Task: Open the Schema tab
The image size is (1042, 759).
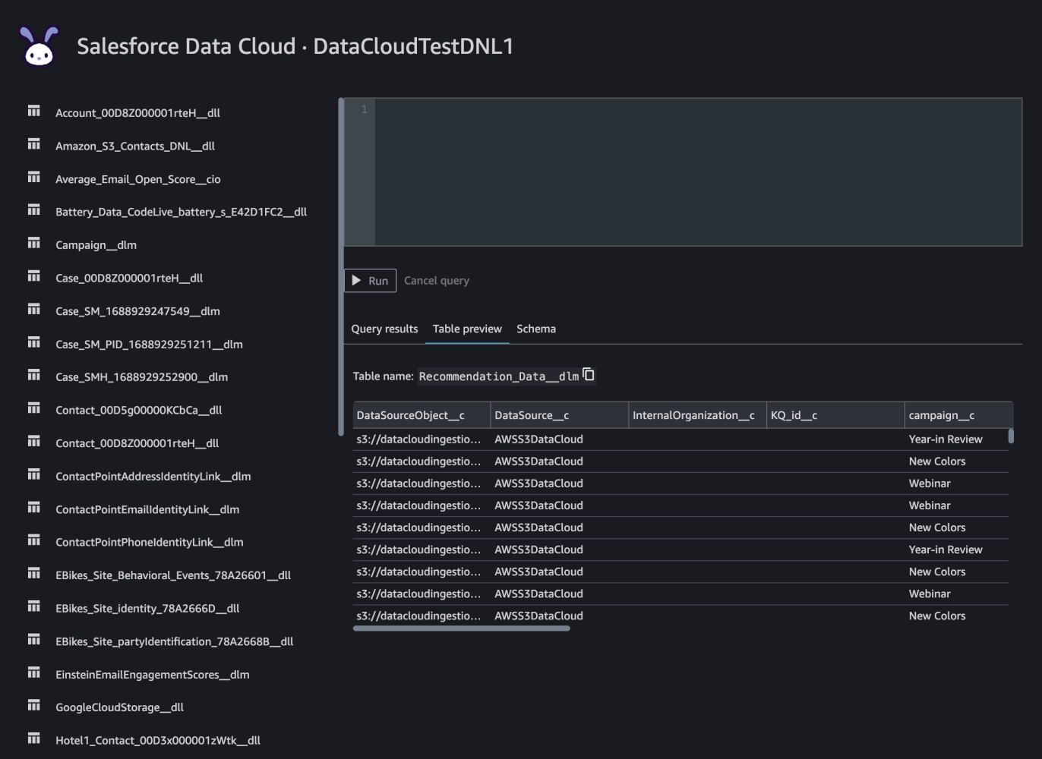Action: (536, 329)
